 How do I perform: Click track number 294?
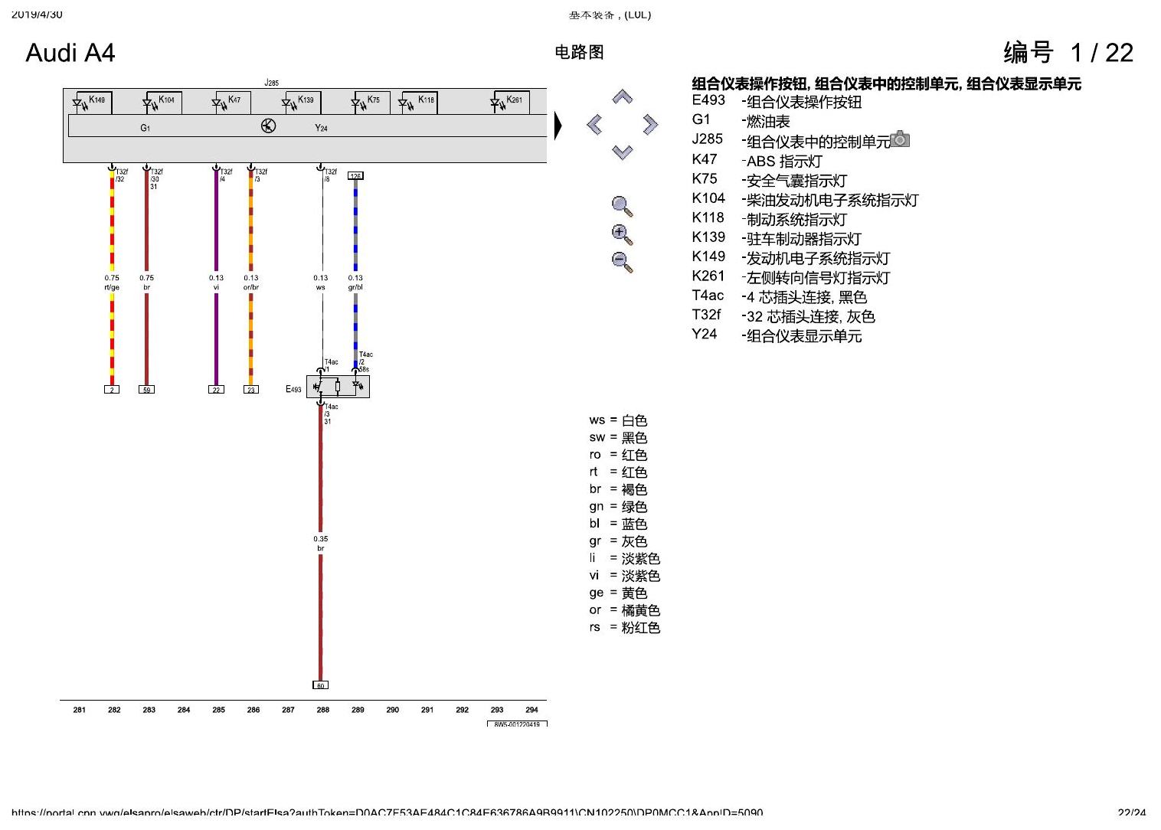(x=531, y=710)
